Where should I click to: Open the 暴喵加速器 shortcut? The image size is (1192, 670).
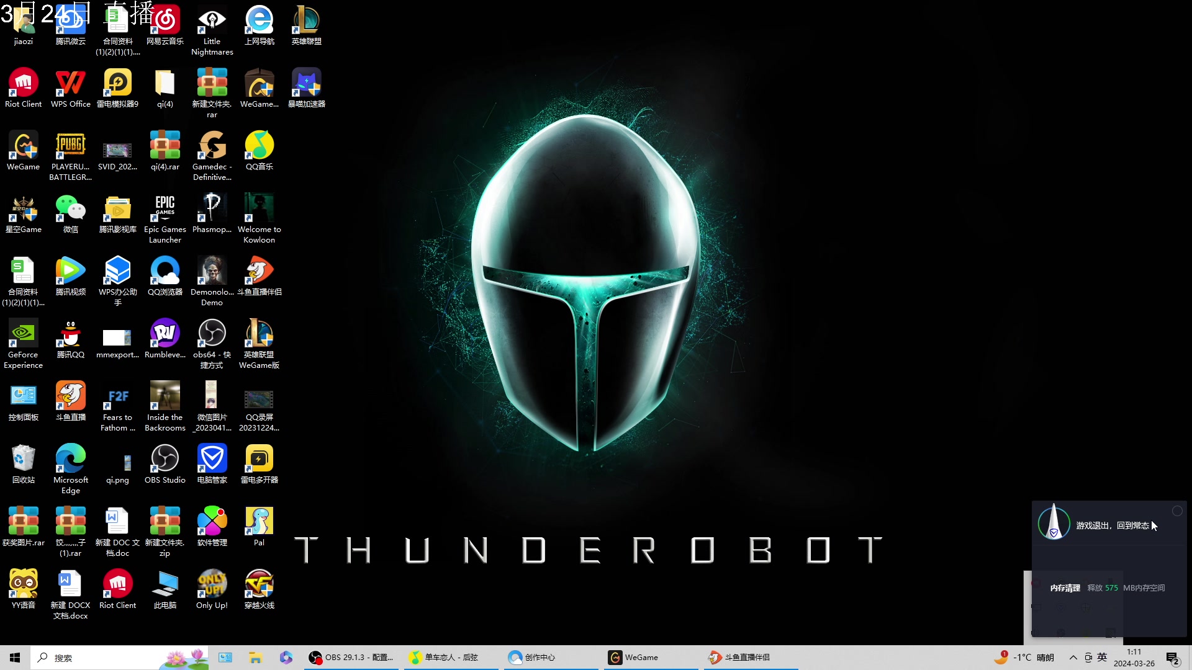coord(307,89)
